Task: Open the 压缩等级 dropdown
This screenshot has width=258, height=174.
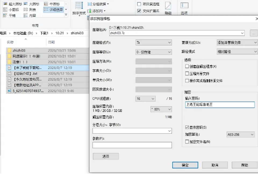Action: pyautogui.click(x=154, y=52)
